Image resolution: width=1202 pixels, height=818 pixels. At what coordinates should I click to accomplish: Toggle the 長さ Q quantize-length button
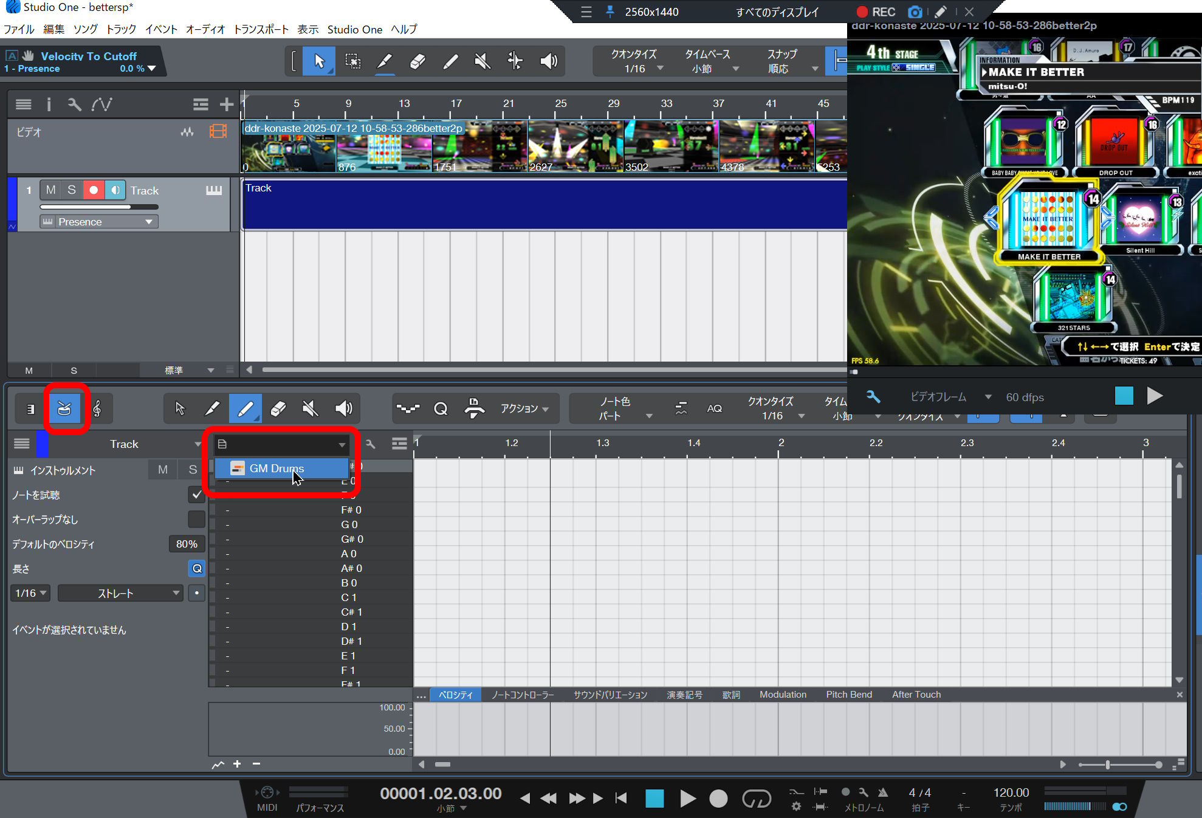(196, 569)
